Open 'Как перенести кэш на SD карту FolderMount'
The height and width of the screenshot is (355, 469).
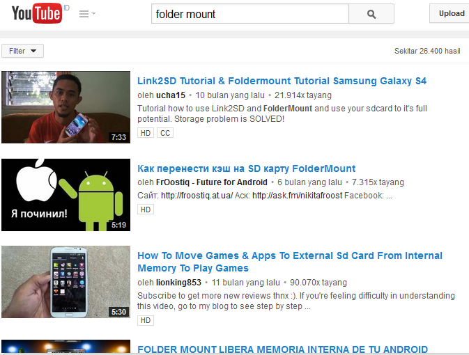coord(247,168)
